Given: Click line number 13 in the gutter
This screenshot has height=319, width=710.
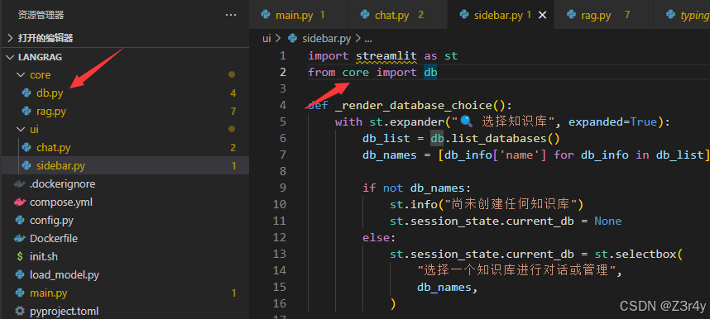Looking at the screenshot, I should pos(280,255).
